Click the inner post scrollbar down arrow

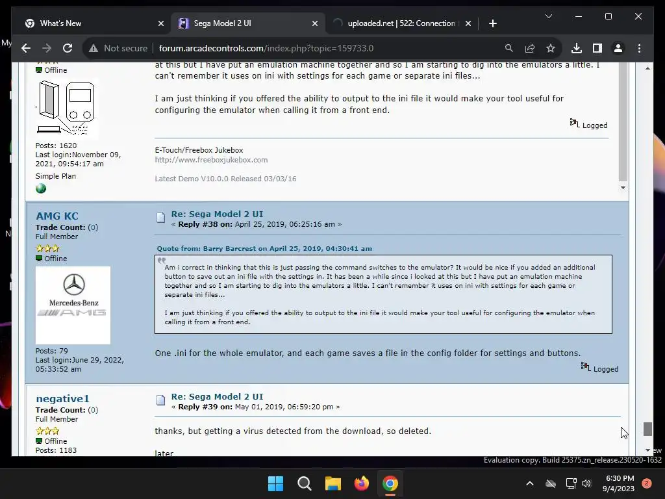tap(623, 188)
